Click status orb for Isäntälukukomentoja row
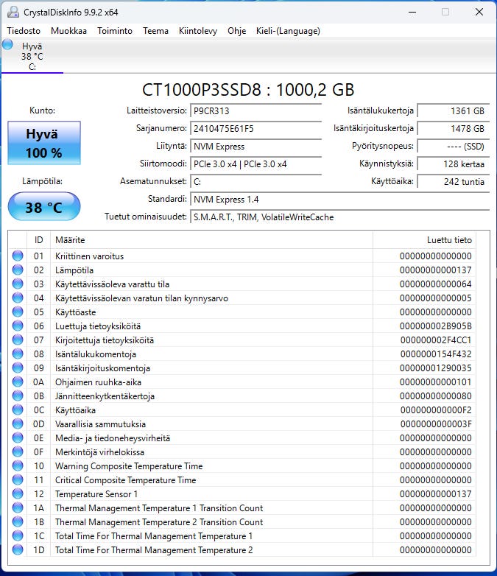Image resolution: width=497 pixels, height=576 pixels. point(18,354)
